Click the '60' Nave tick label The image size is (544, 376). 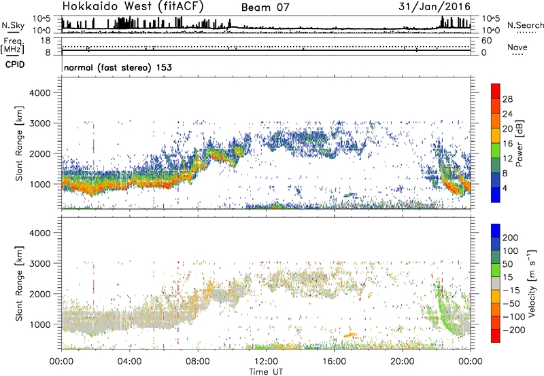pos(486,41)
